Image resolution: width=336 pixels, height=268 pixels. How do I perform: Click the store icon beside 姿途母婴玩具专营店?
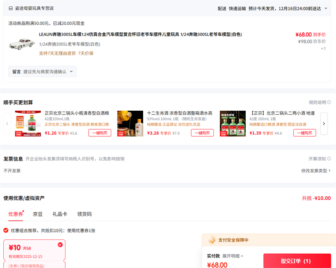tap(10, 8)
